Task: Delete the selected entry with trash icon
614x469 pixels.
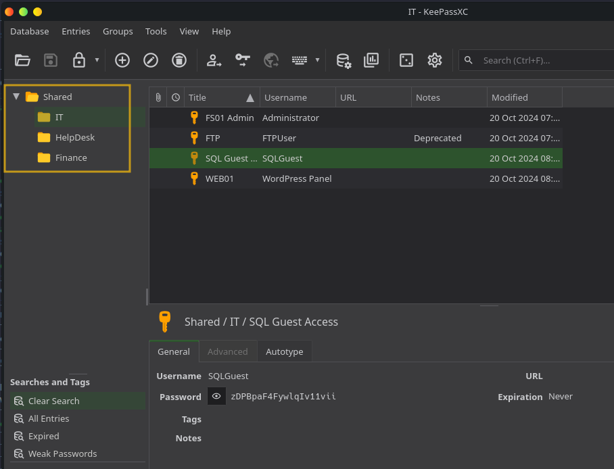Action: (179, 60)
